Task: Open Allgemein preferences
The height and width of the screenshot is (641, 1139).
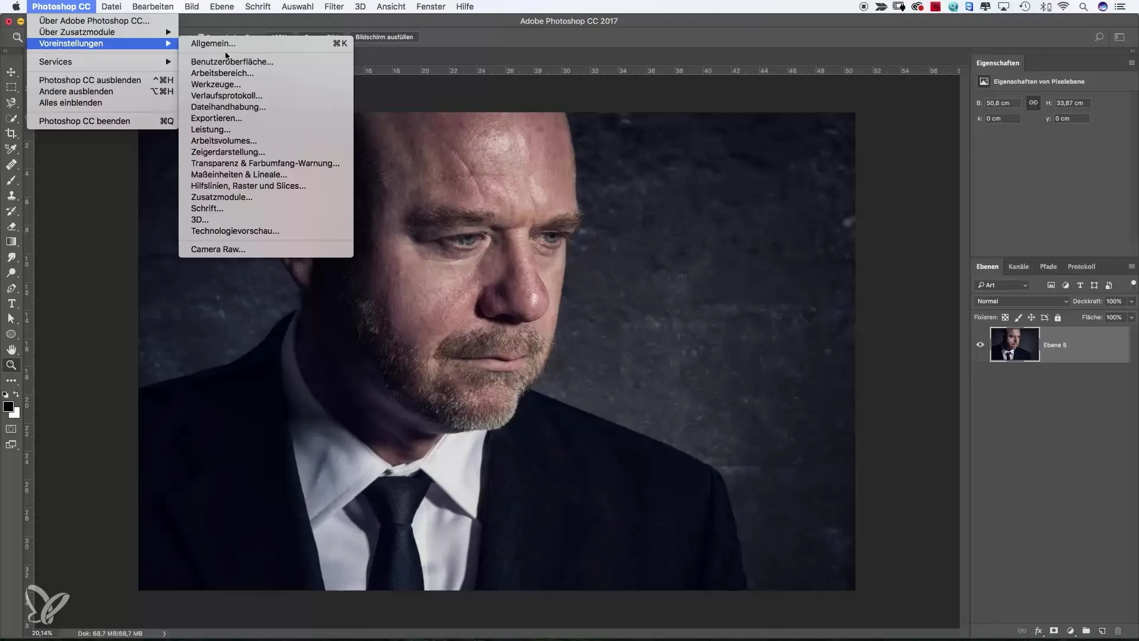Action: coord(266,43)
